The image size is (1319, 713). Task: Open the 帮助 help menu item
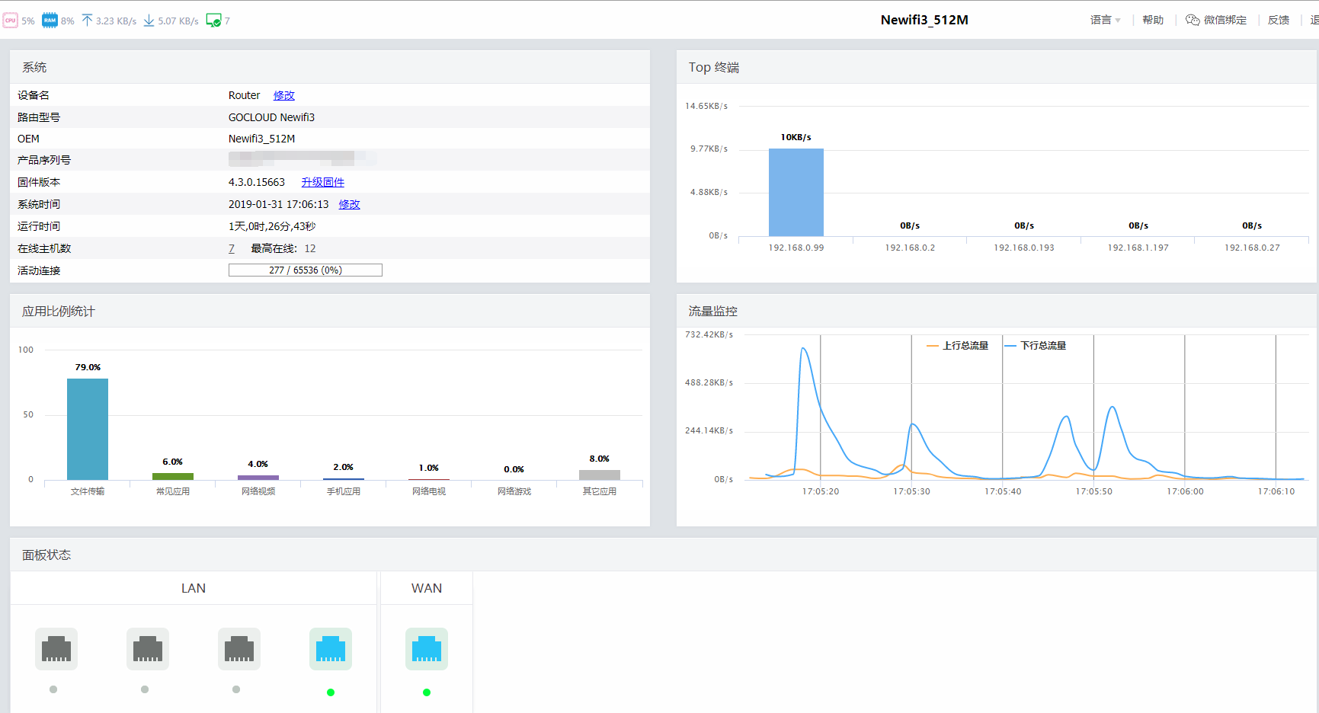point(1153,20)
